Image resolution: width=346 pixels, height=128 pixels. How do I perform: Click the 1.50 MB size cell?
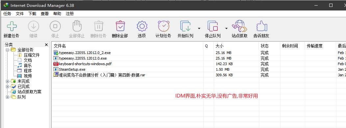(222, 69)
